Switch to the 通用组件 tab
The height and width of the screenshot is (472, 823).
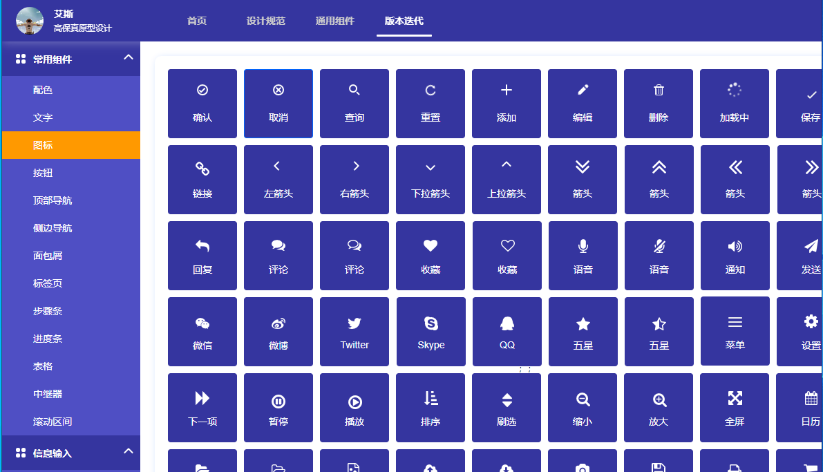335,21
